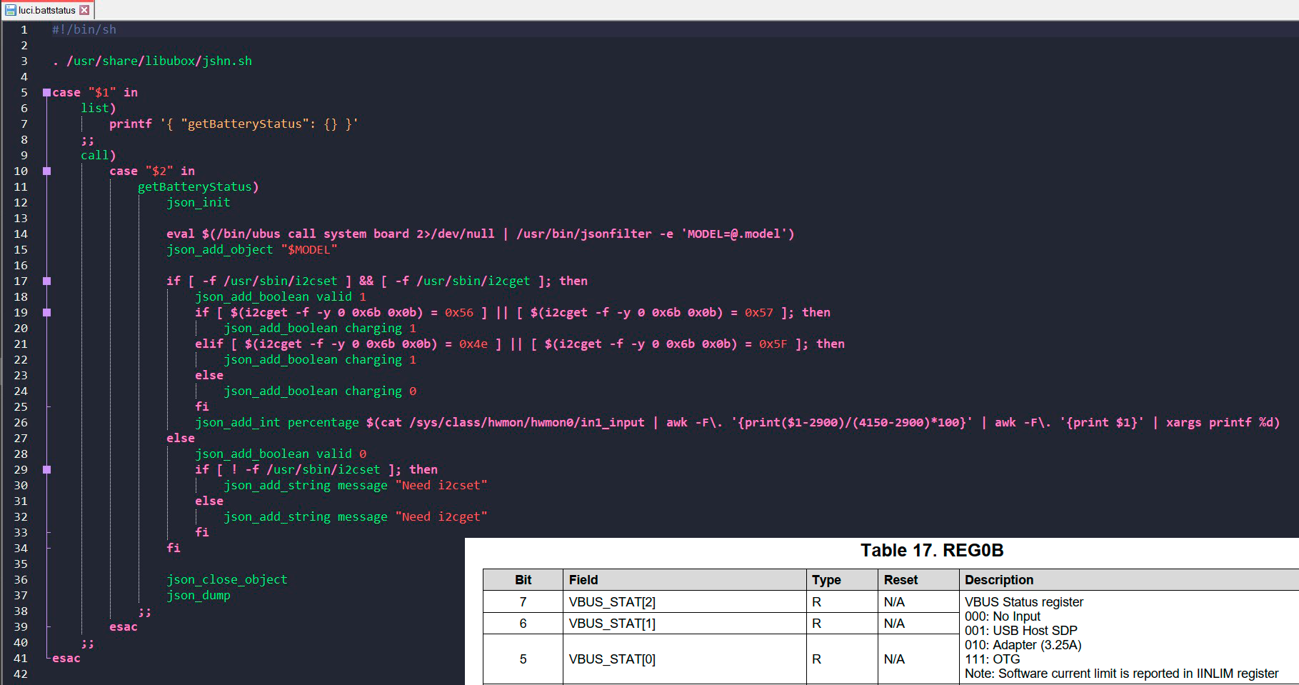Select the luci.battstatus file tab

(47, 10)
